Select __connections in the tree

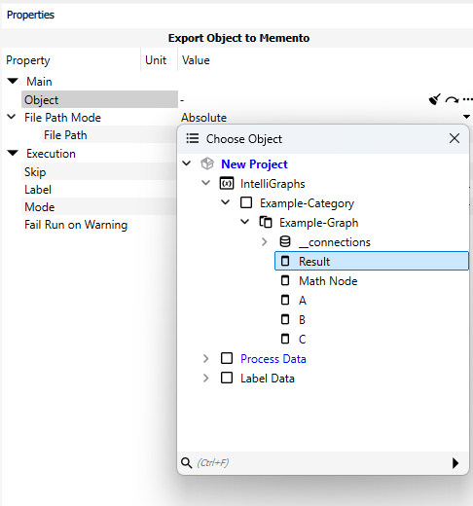(335, 242)
